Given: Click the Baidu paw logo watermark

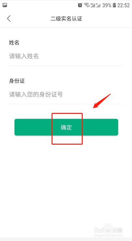Looking at the screenshot, I should 108,227.
